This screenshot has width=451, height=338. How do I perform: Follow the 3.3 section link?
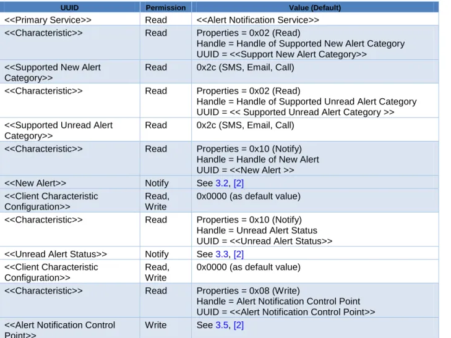point(221,254)
